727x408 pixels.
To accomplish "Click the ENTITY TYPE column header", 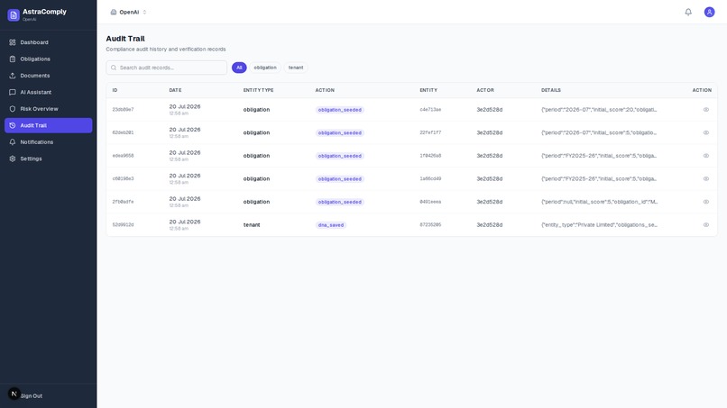I will 258,90.
